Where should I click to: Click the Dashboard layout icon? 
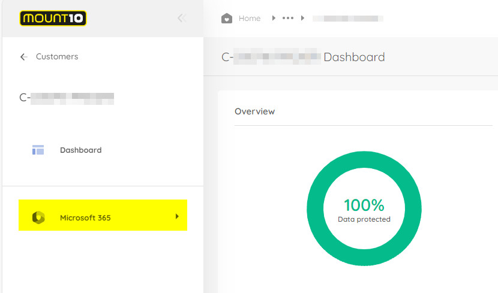[38, 150]
